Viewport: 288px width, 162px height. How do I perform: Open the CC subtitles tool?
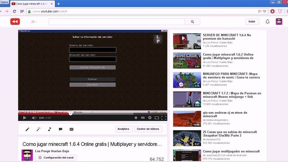tap(72, 129)
